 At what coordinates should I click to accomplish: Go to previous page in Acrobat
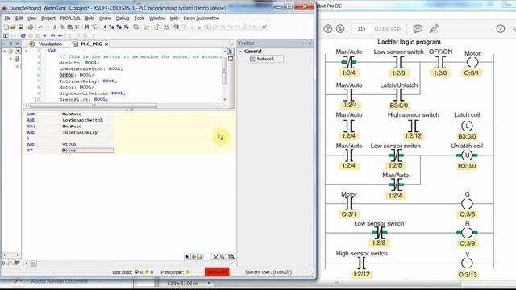328,29
